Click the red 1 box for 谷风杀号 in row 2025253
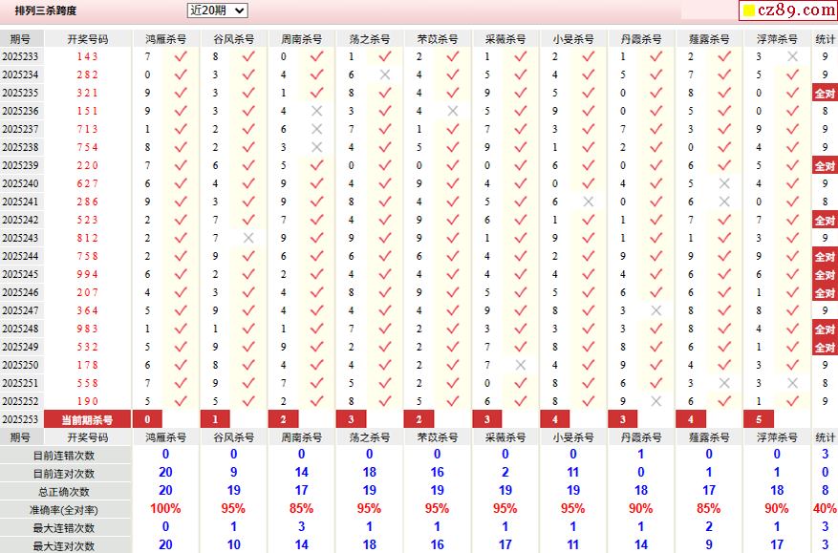The height and width of the screenshot is (553, 838). pyautogui.click(x=215, y=419)
